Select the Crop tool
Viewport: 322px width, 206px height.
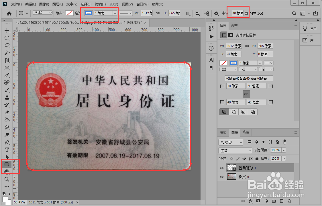[x=7, y=60]
